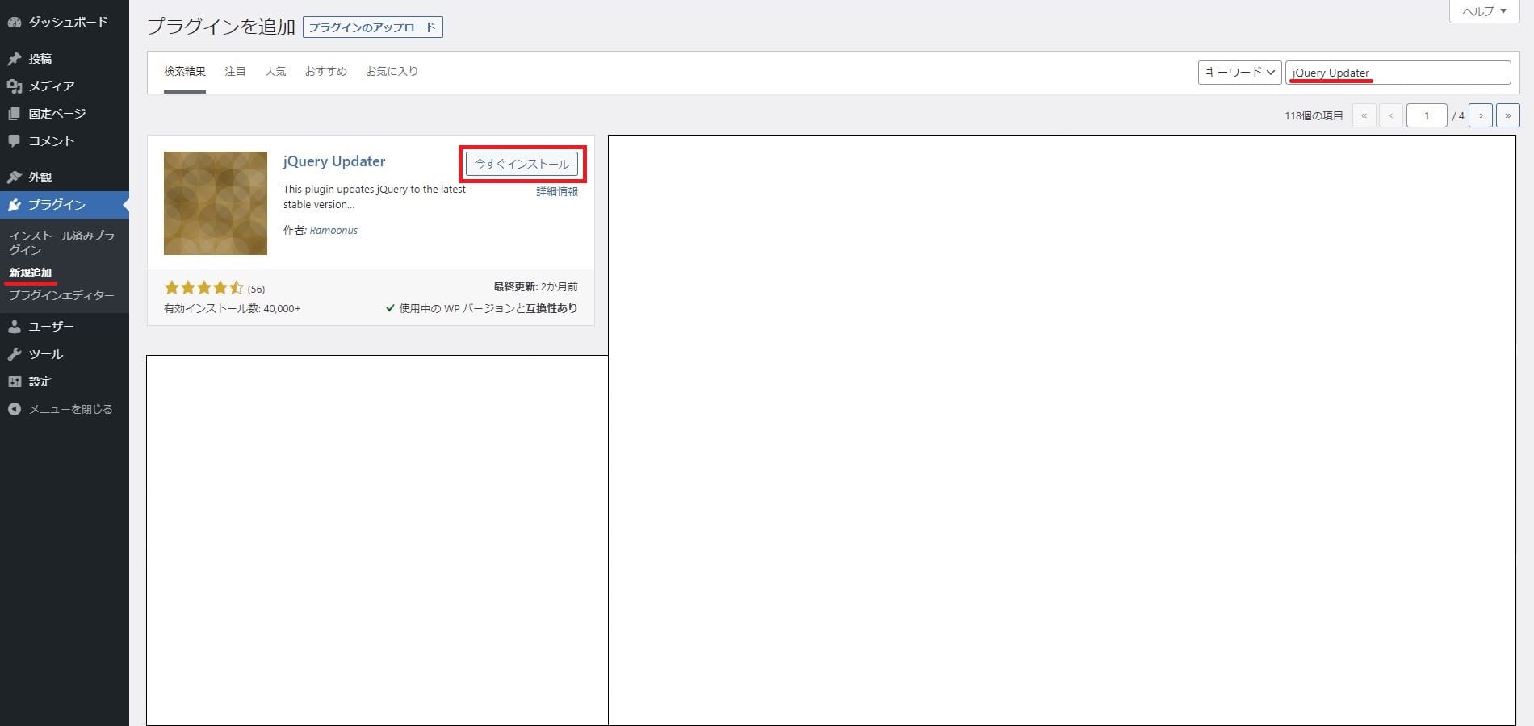Open the ダッシュボード sidebar icon
The width and height of the screenshot is (1534, 726).
15,21
